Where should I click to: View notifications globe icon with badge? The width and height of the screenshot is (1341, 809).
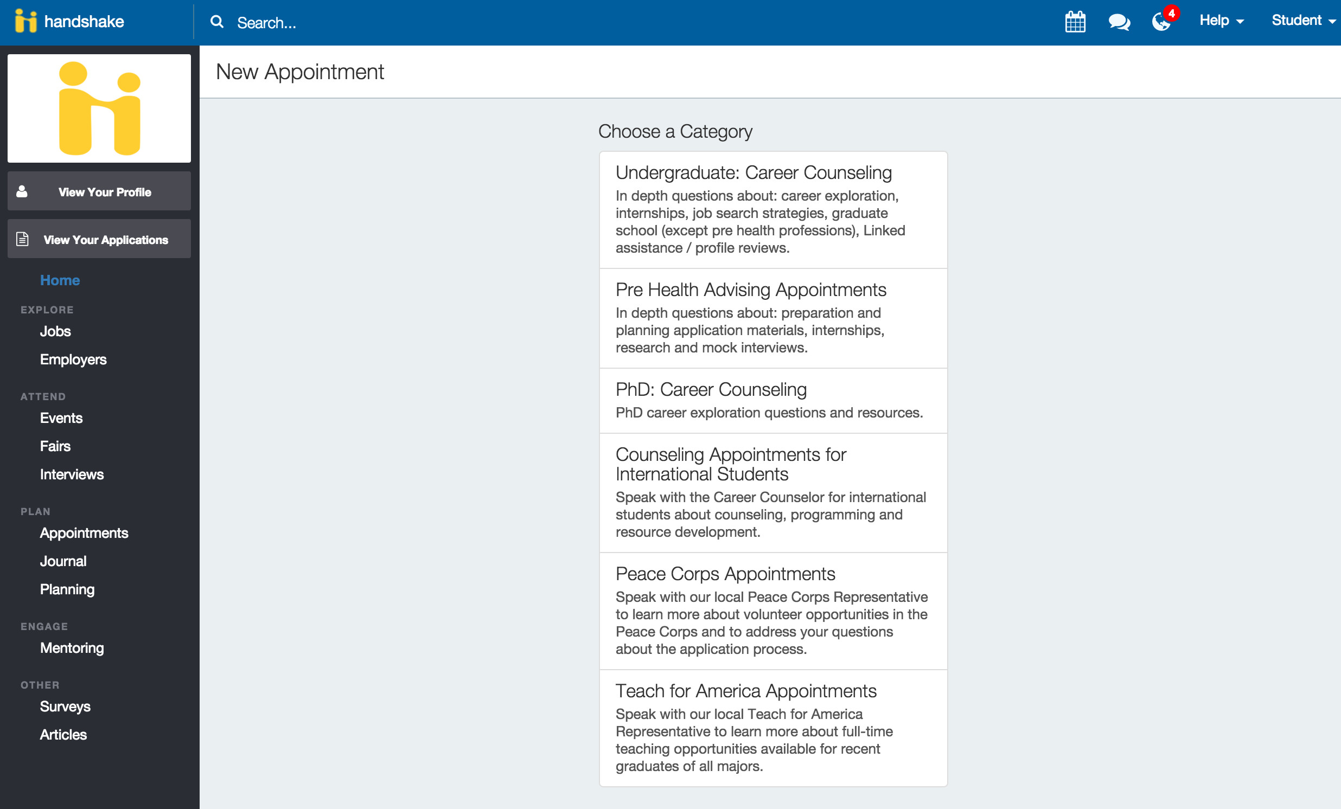[1161, 22]
